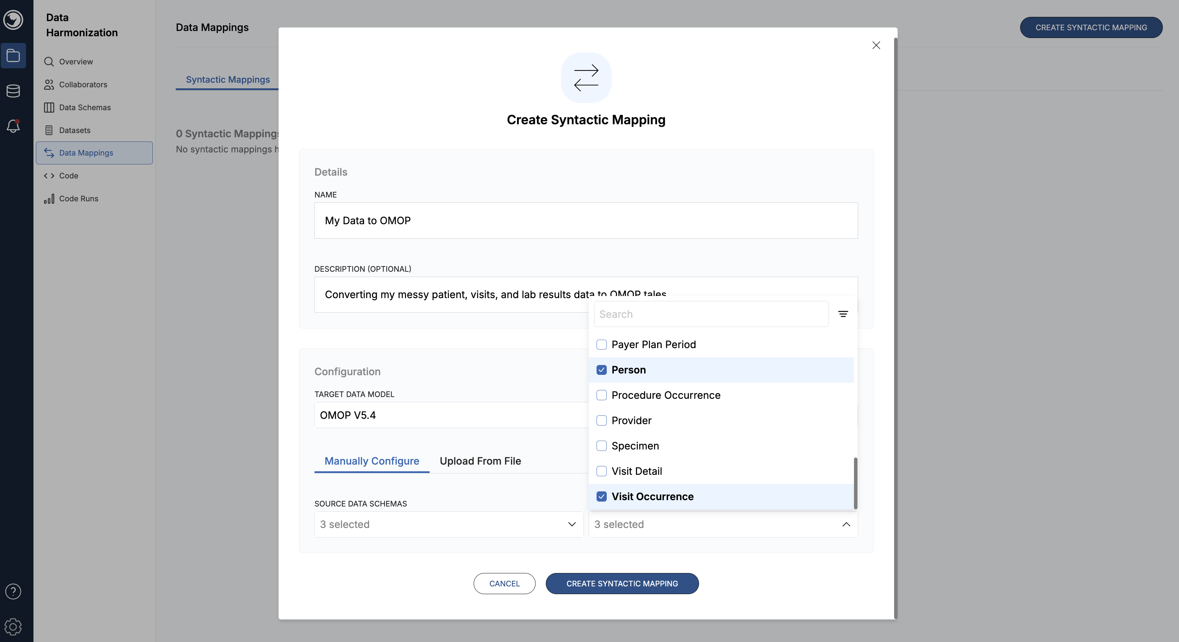1179x642 pixels.
Task: Click the Search field in dropdown list
Action: [711, 314]
